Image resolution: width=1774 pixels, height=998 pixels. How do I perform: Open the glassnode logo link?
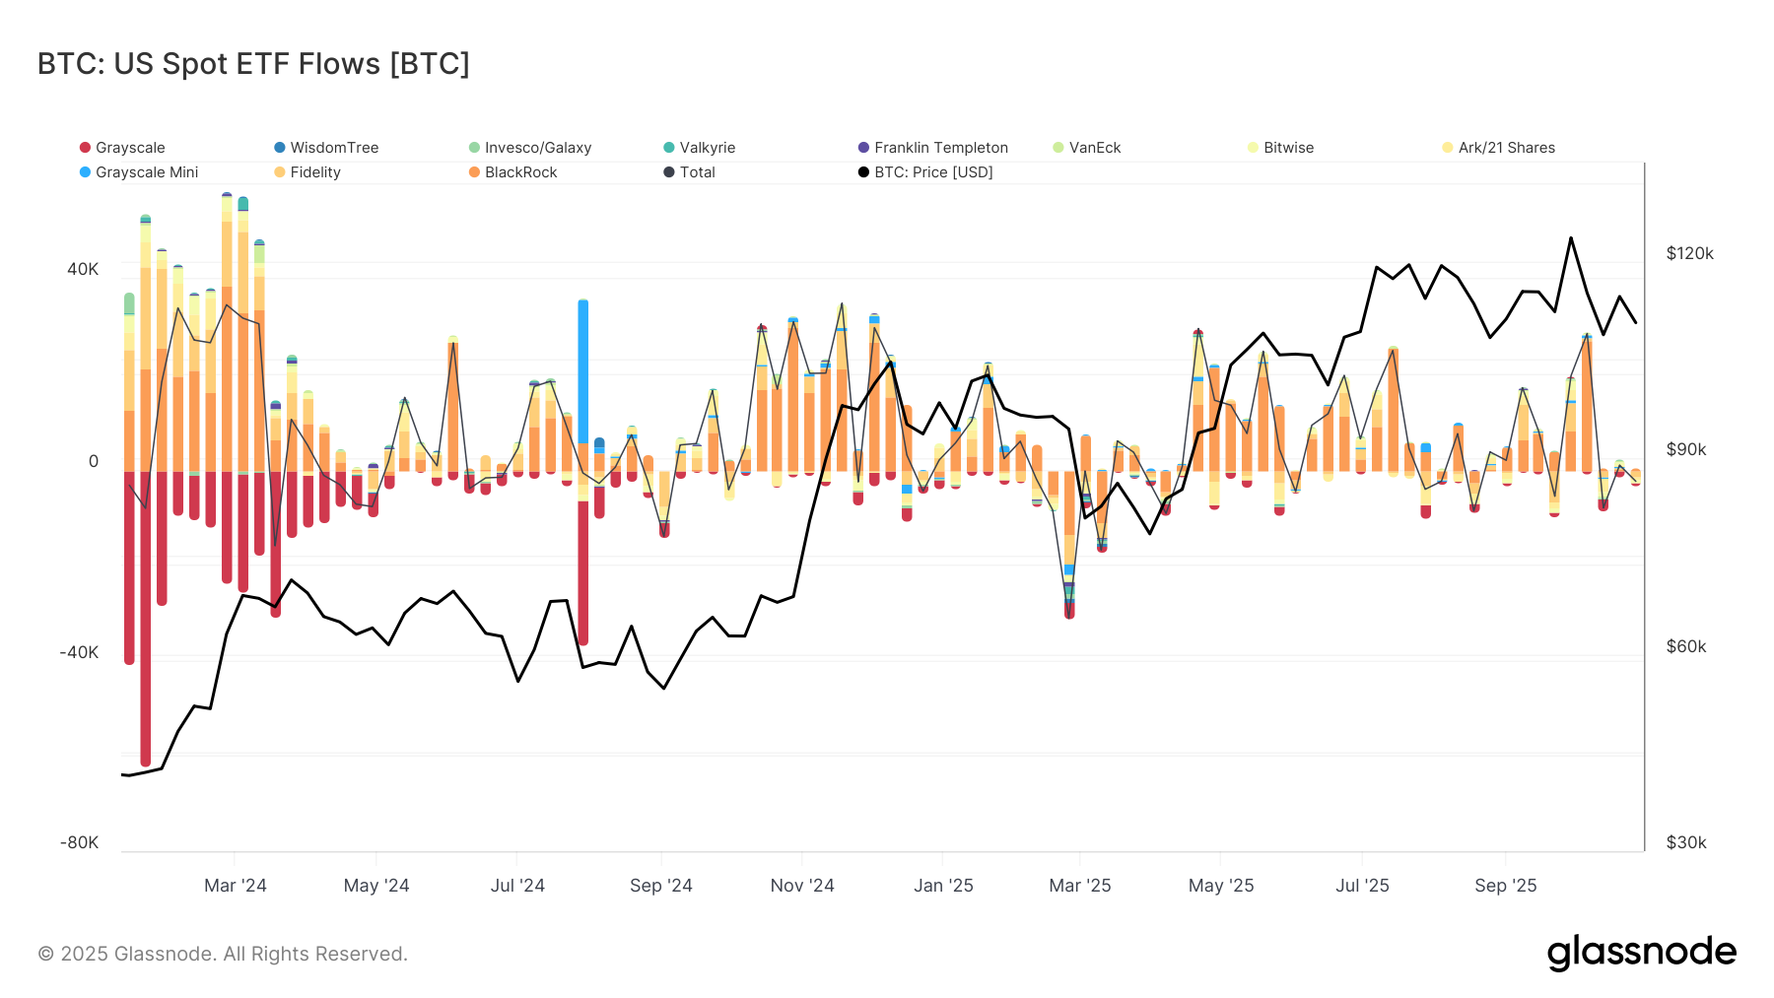pyautogui.click(x=1642, y=952)
